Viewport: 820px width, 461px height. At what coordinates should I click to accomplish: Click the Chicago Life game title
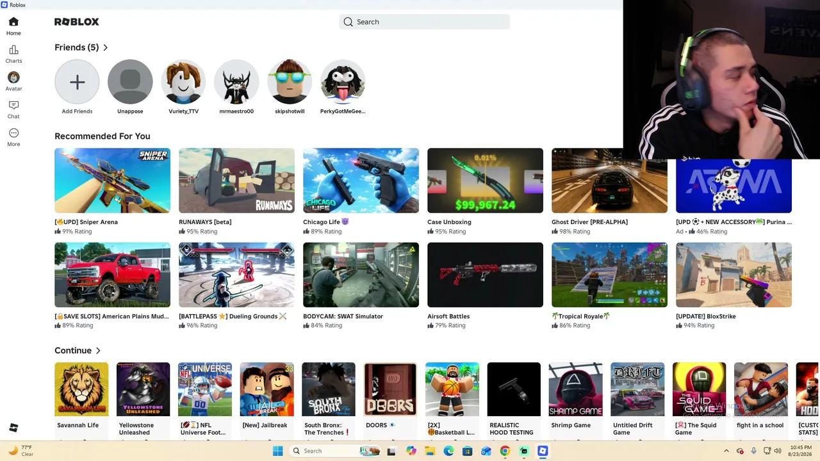pyautogui.click(x=327, y=222)
